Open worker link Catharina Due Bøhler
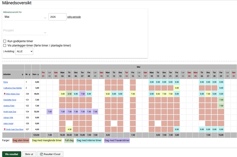The image size is (237, 157). click(x=13, y=88)
